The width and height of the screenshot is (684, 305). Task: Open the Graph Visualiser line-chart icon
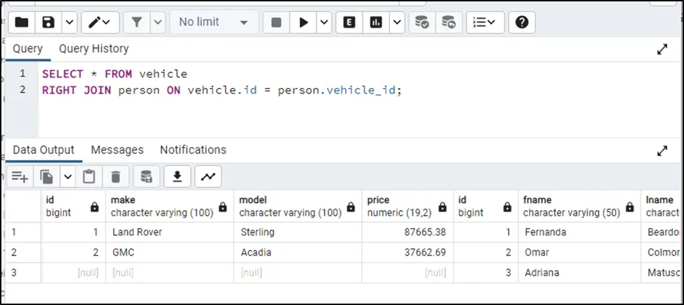pyautogui.click(x=208, y=177)
